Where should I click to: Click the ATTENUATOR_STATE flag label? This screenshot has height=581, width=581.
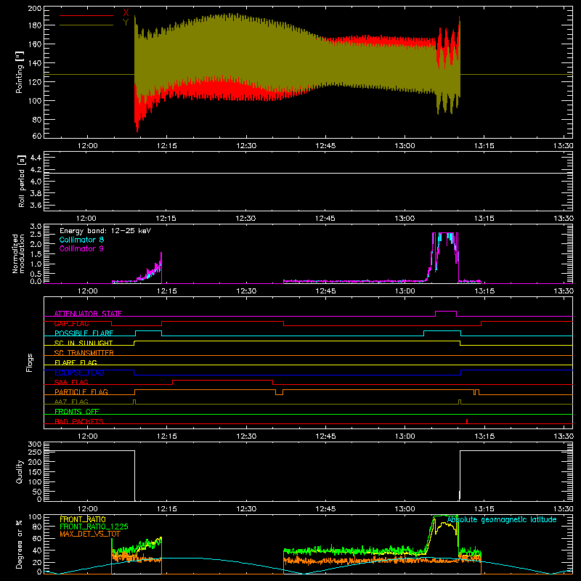click(88, 314)
